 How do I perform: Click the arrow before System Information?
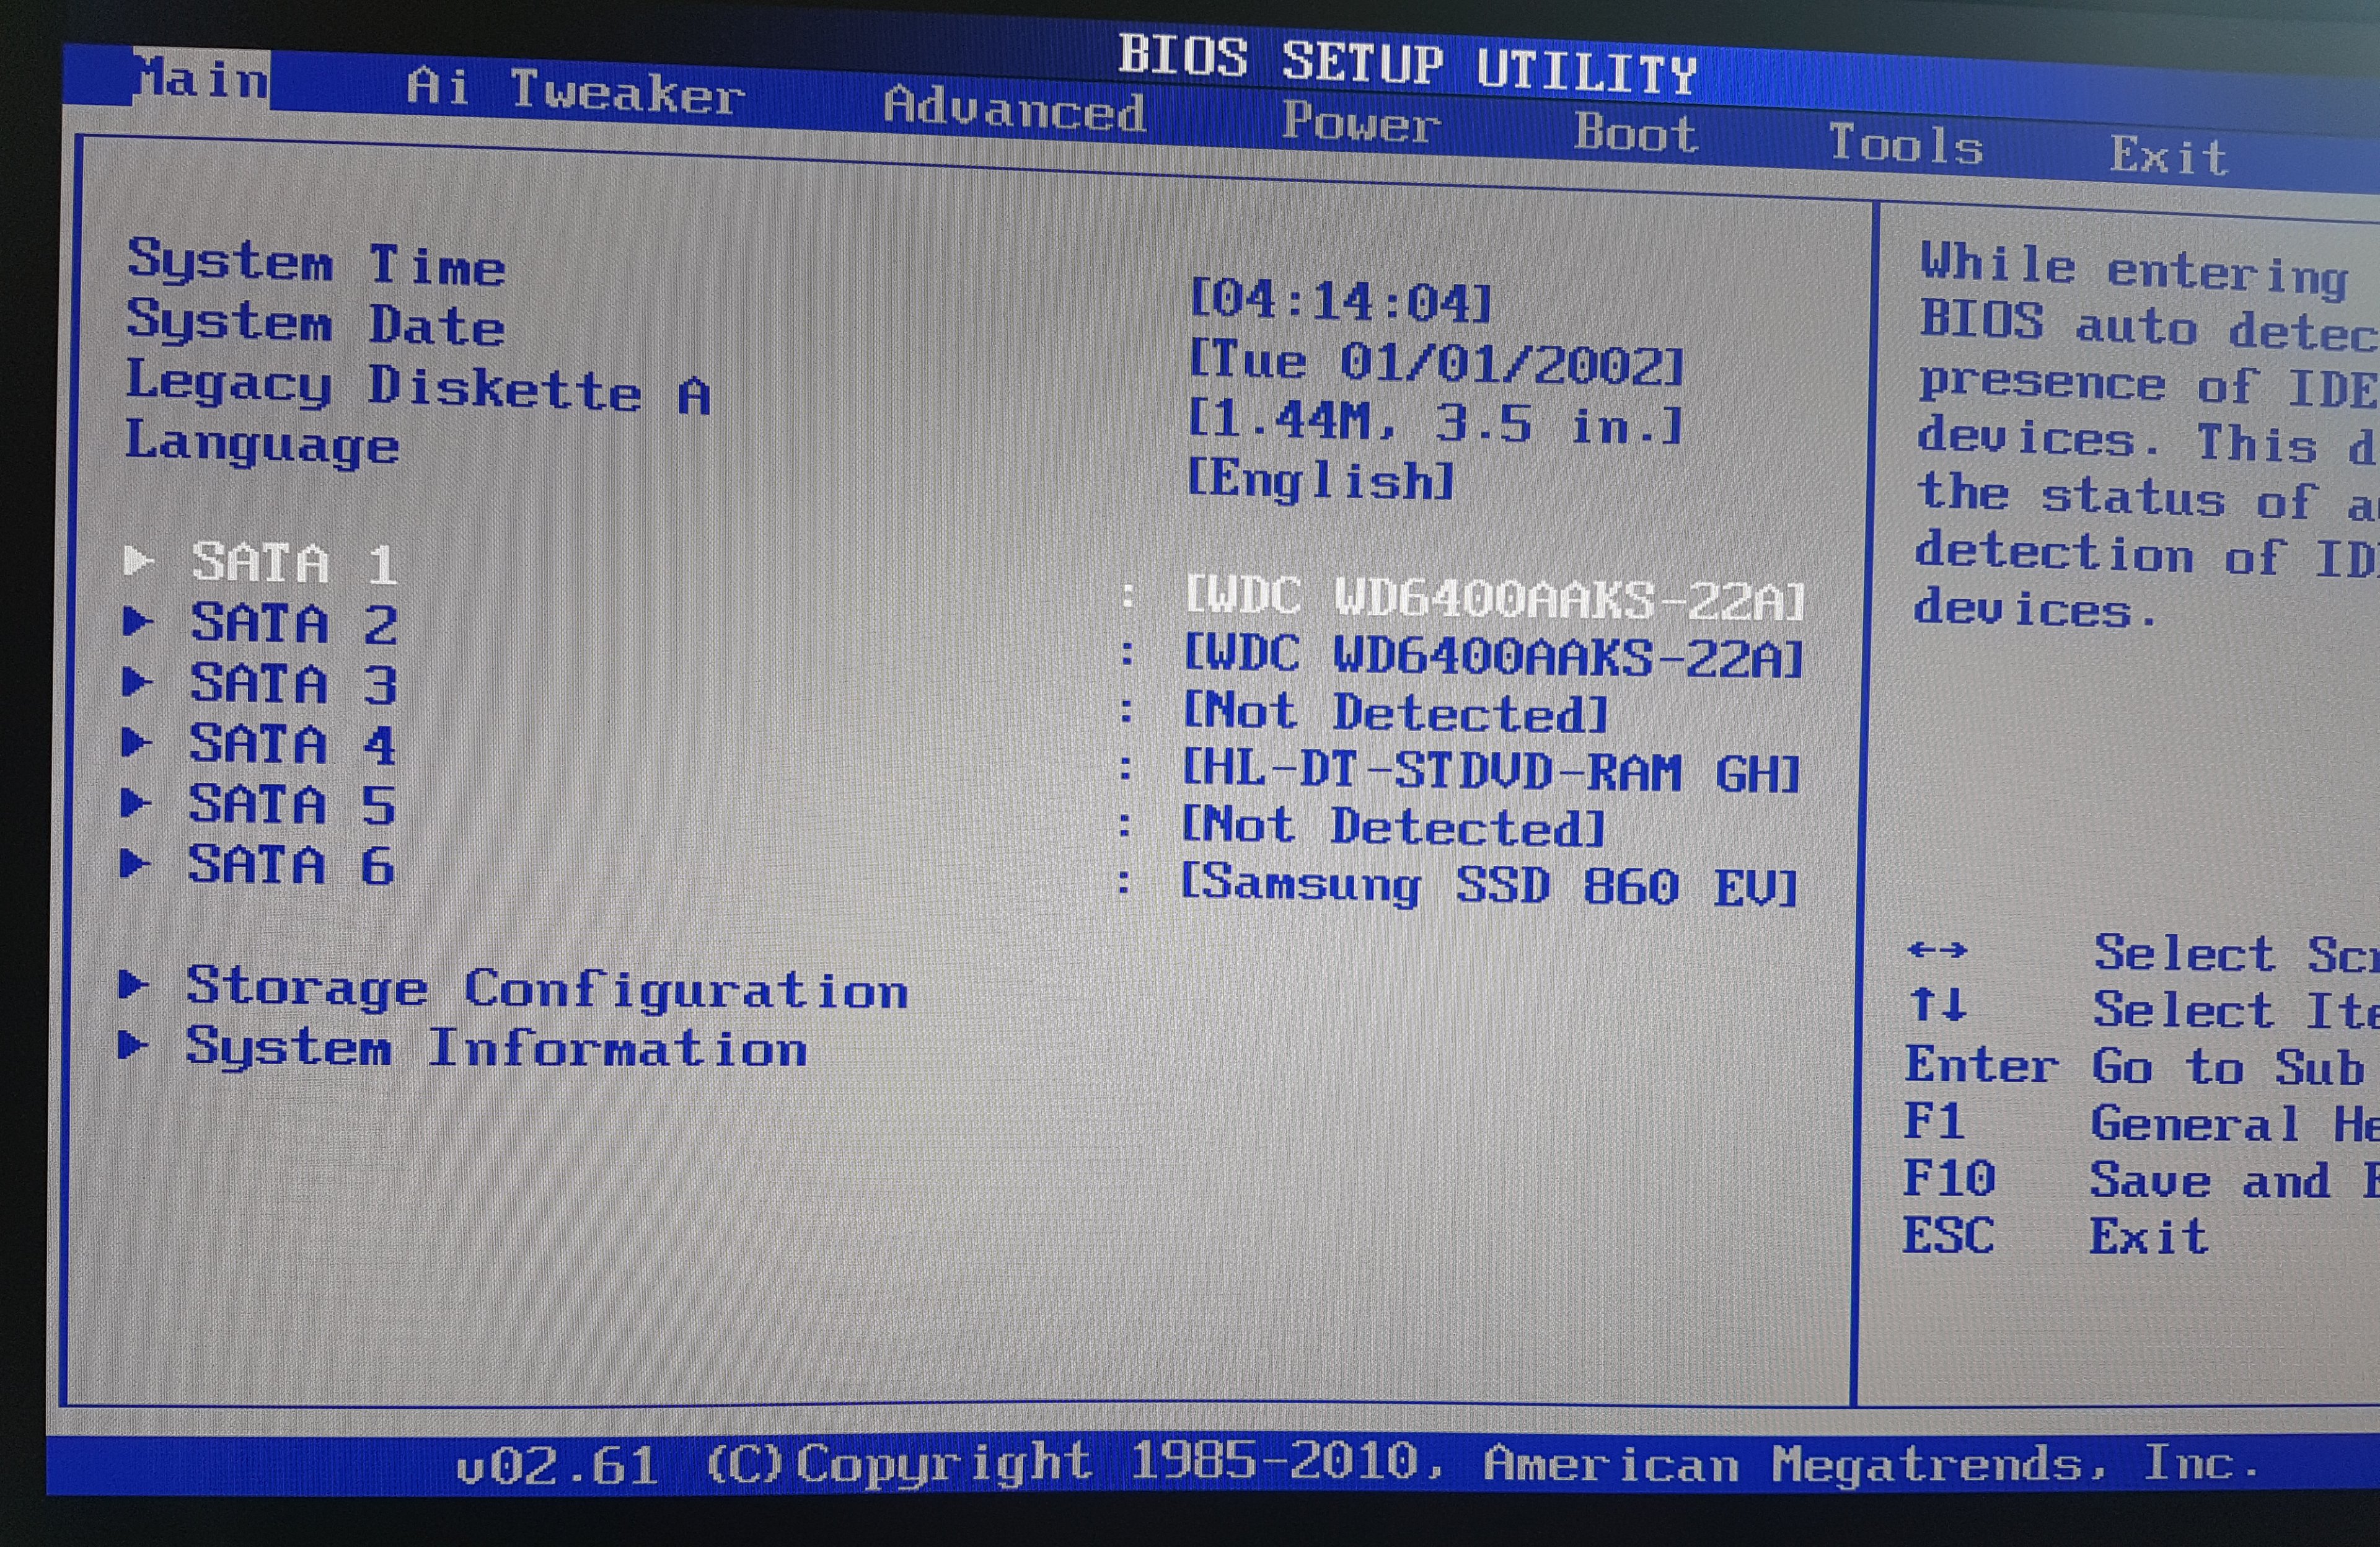coord(133,1045)
